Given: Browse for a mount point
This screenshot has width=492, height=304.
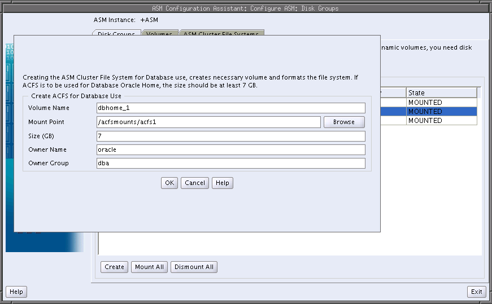Looking at the screenshot, I should point(344,122).
